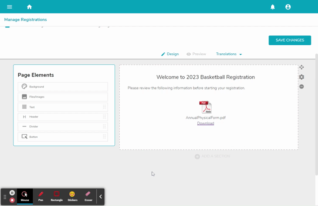Click the PDF file icon
The width and height of the screenshot is (318, 206).
(x=205, y=107)
